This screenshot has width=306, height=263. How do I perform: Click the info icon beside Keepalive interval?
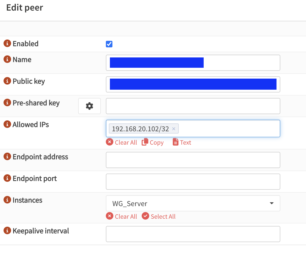(7, 231)
